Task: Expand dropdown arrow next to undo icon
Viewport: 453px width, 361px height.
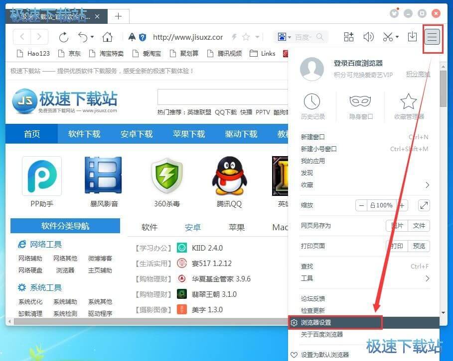Action: tap(92, 37)
